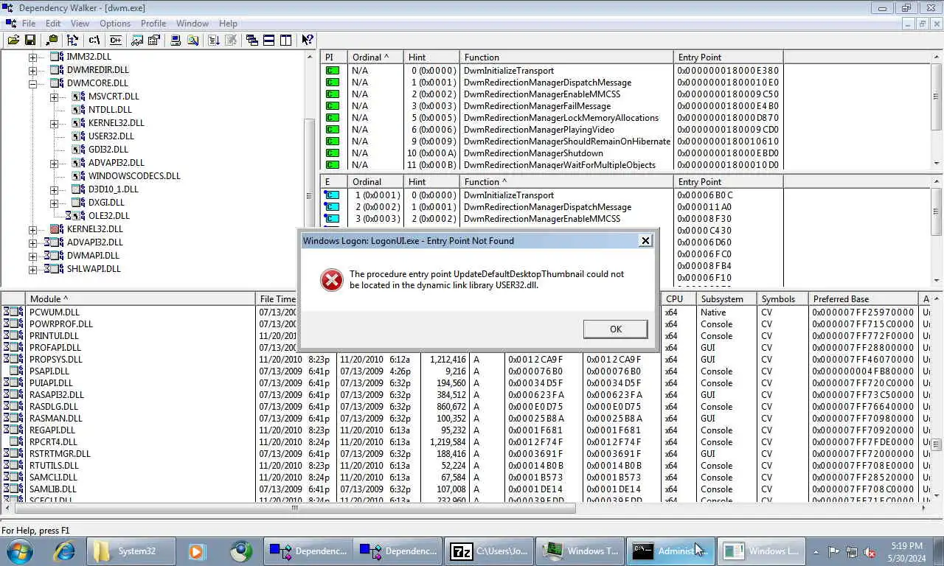Open the Edit menu

(x=53, y=24)
